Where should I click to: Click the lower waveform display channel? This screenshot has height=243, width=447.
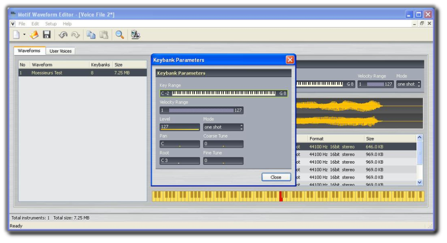tap(359, 121)
